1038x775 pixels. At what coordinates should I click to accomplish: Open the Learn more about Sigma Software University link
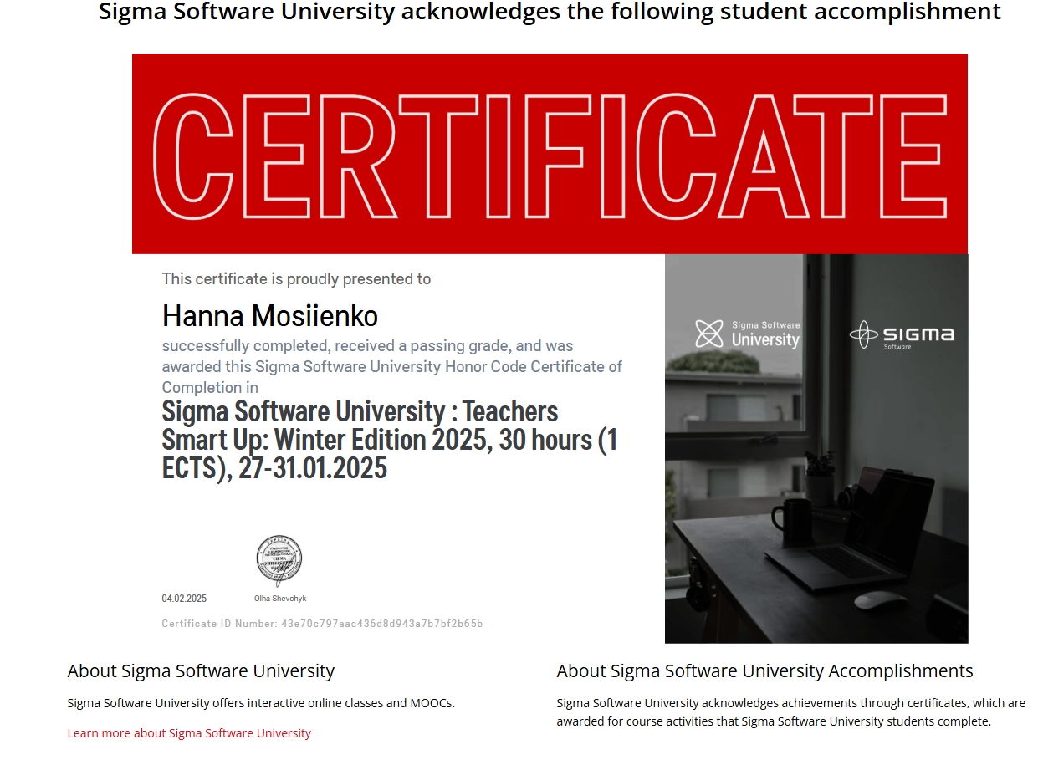pyautogui.click(x=189, y=733)
